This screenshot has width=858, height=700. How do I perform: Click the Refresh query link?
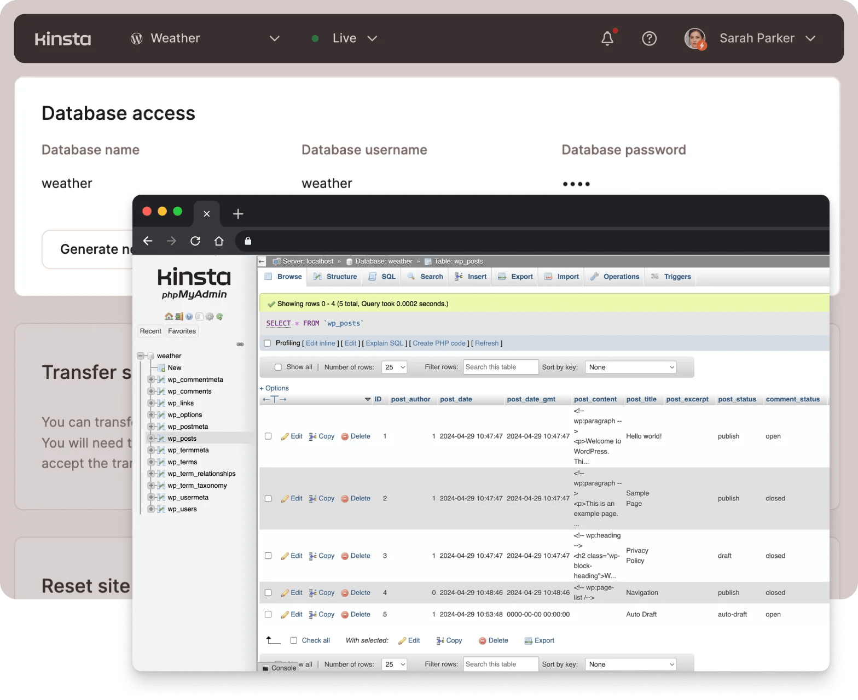[x=487, y=343]
